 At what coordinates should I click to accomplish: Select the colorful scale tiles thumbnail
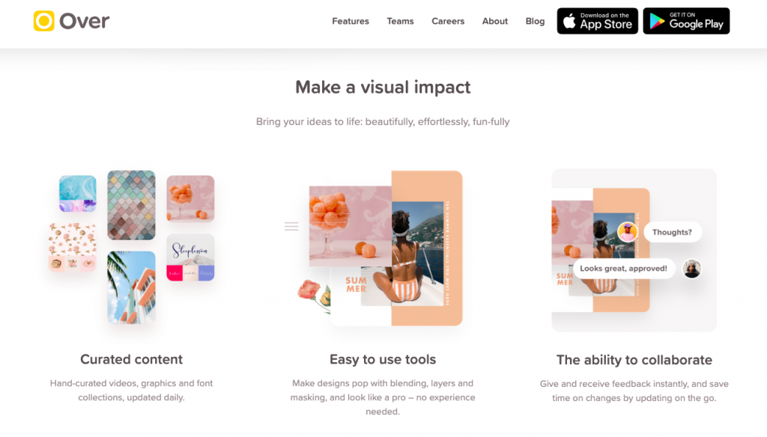click(x=131, y=205)
